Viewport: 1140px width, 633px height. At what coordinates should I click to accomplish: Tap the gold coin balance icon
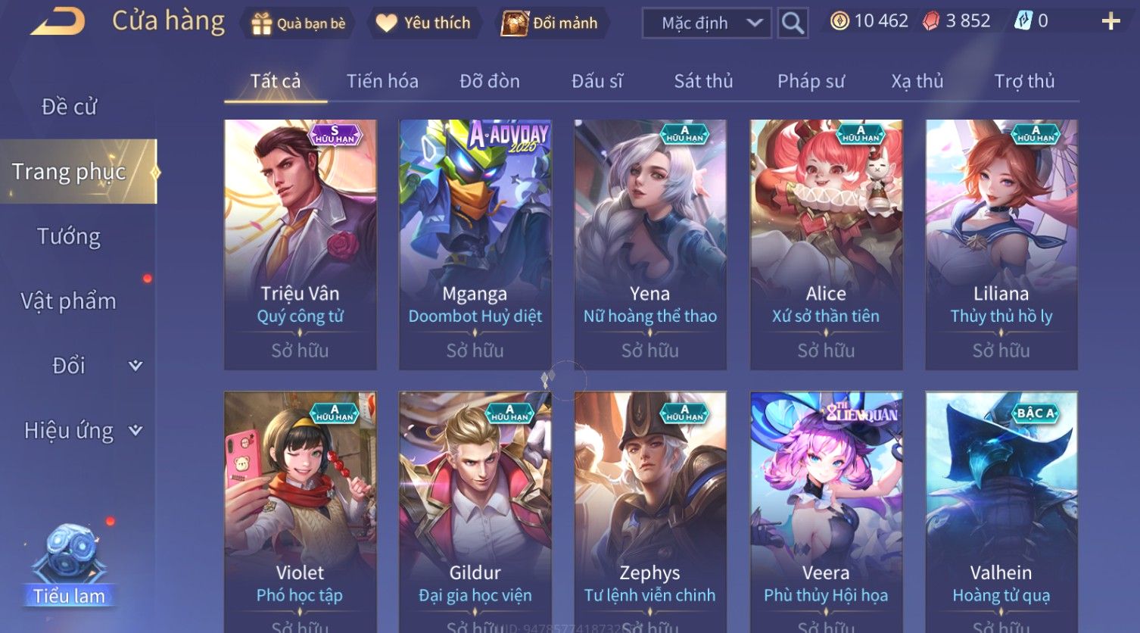pyautogui.click(x=839, y=21)
